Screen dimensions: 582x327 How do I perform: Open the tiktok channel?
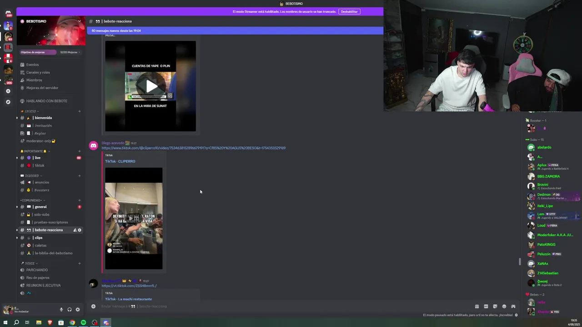(x=39, y=165)
